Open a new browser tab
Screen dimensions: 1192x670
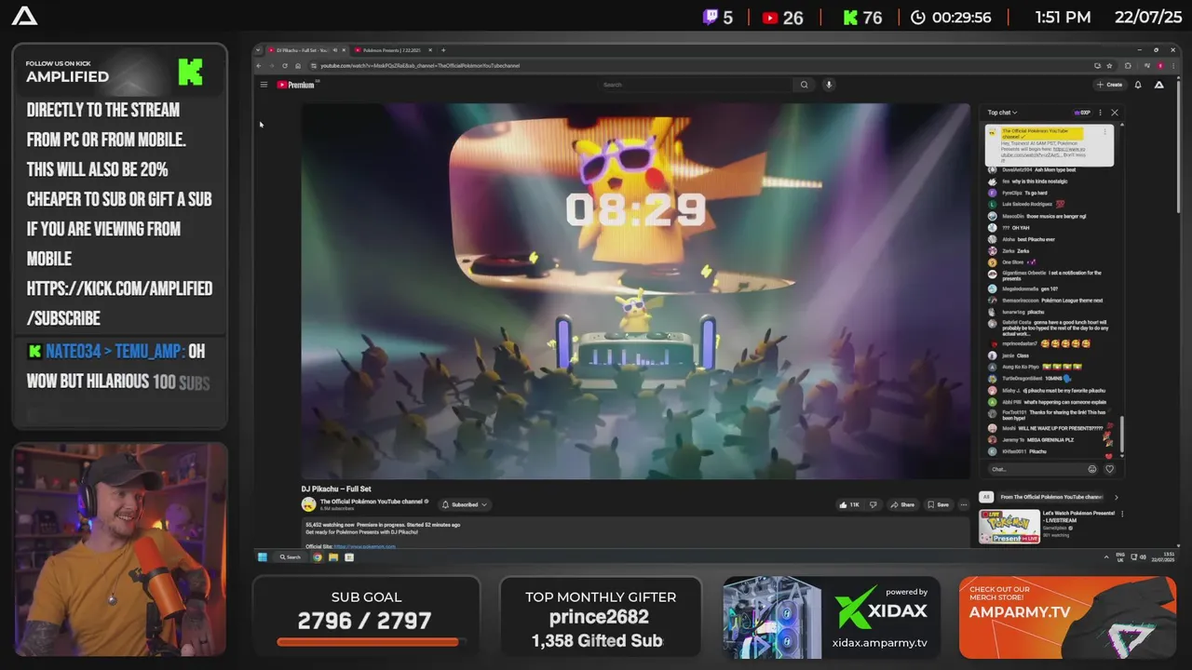coord(443,50)
